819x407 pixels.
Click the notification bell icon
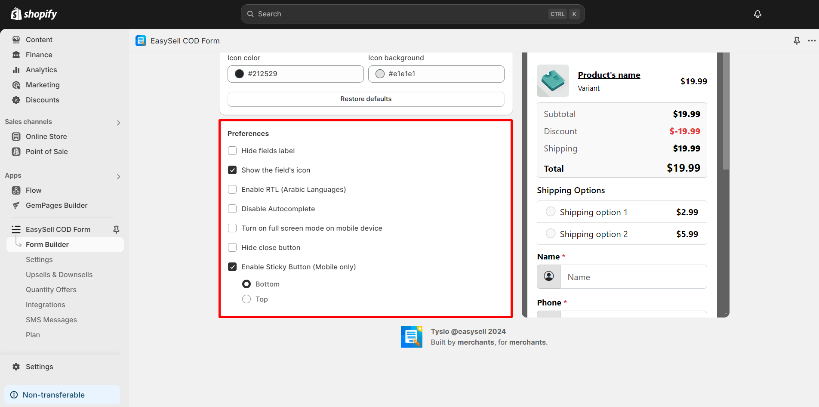(757, 14)
